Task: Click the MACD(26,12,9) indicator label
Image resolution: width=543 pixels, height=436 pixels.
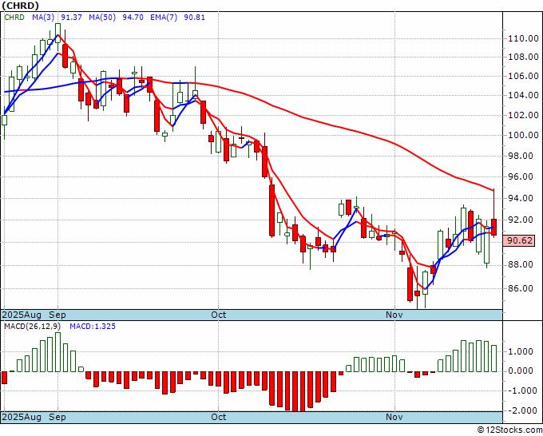Action: click(x=32, y=327)
